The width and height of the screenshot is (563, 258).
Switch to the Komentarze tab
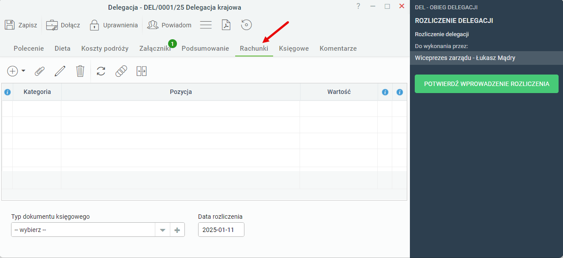[338, 49]
